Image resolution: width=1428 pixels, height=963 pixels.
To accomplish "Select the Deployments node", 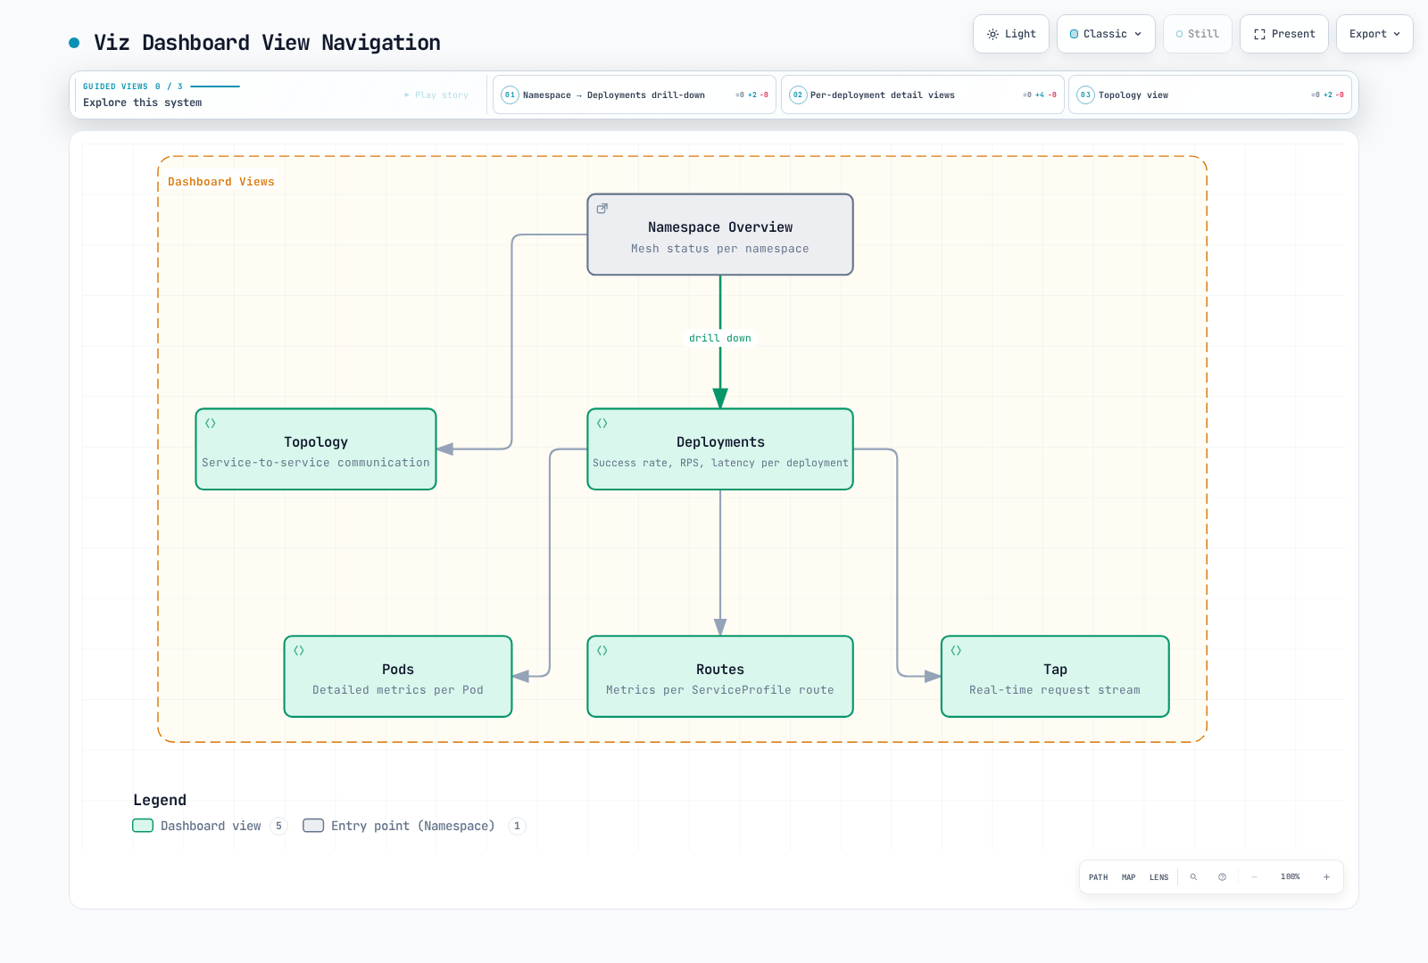I will tap(720, 449).
